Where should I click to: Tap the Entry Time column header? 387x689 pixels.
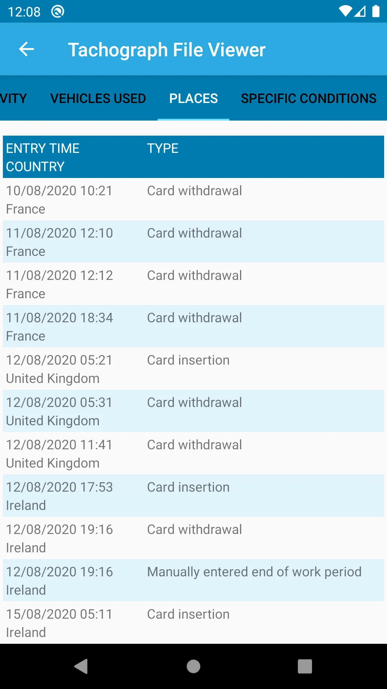coord(43,149)
